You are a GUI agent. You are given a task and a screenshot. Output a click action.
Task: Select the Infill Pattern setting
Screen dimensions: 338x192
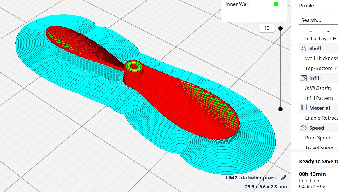(x=319, y=98)
